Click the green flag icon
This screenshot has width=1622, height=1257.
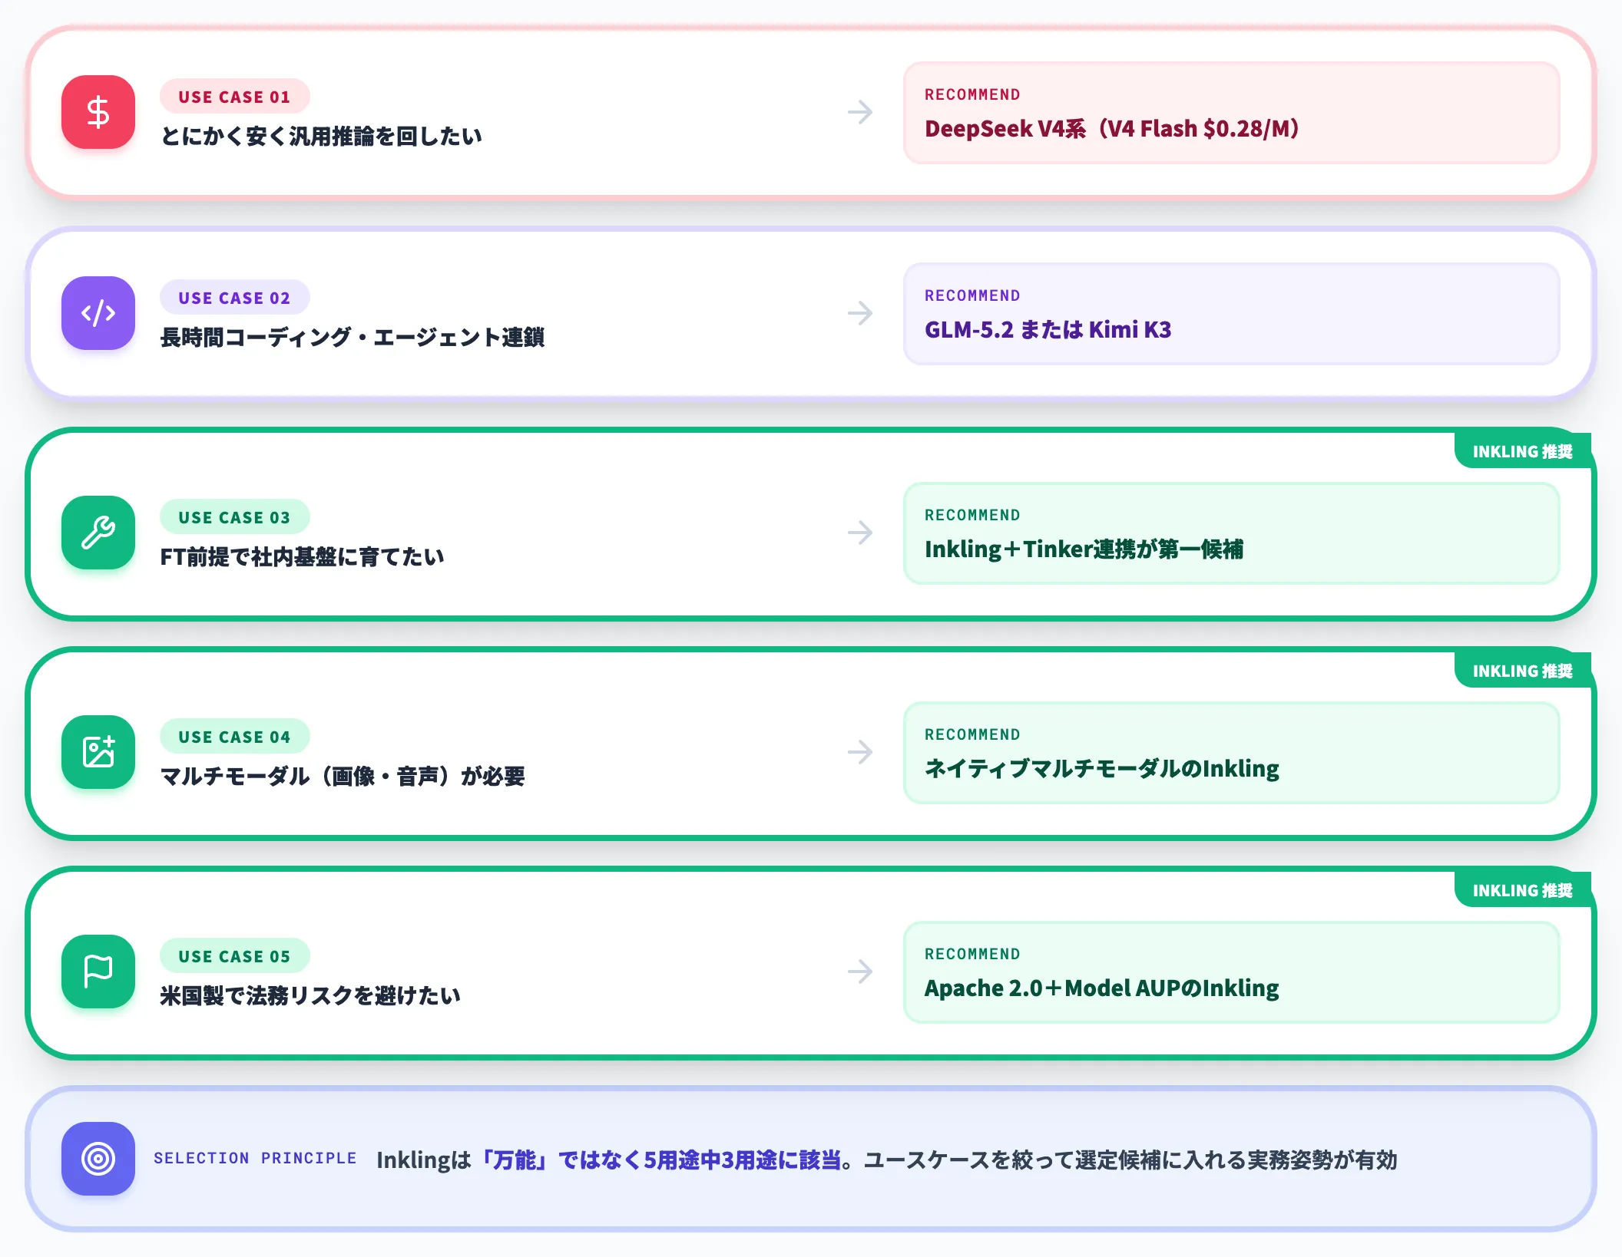(98, 972)
